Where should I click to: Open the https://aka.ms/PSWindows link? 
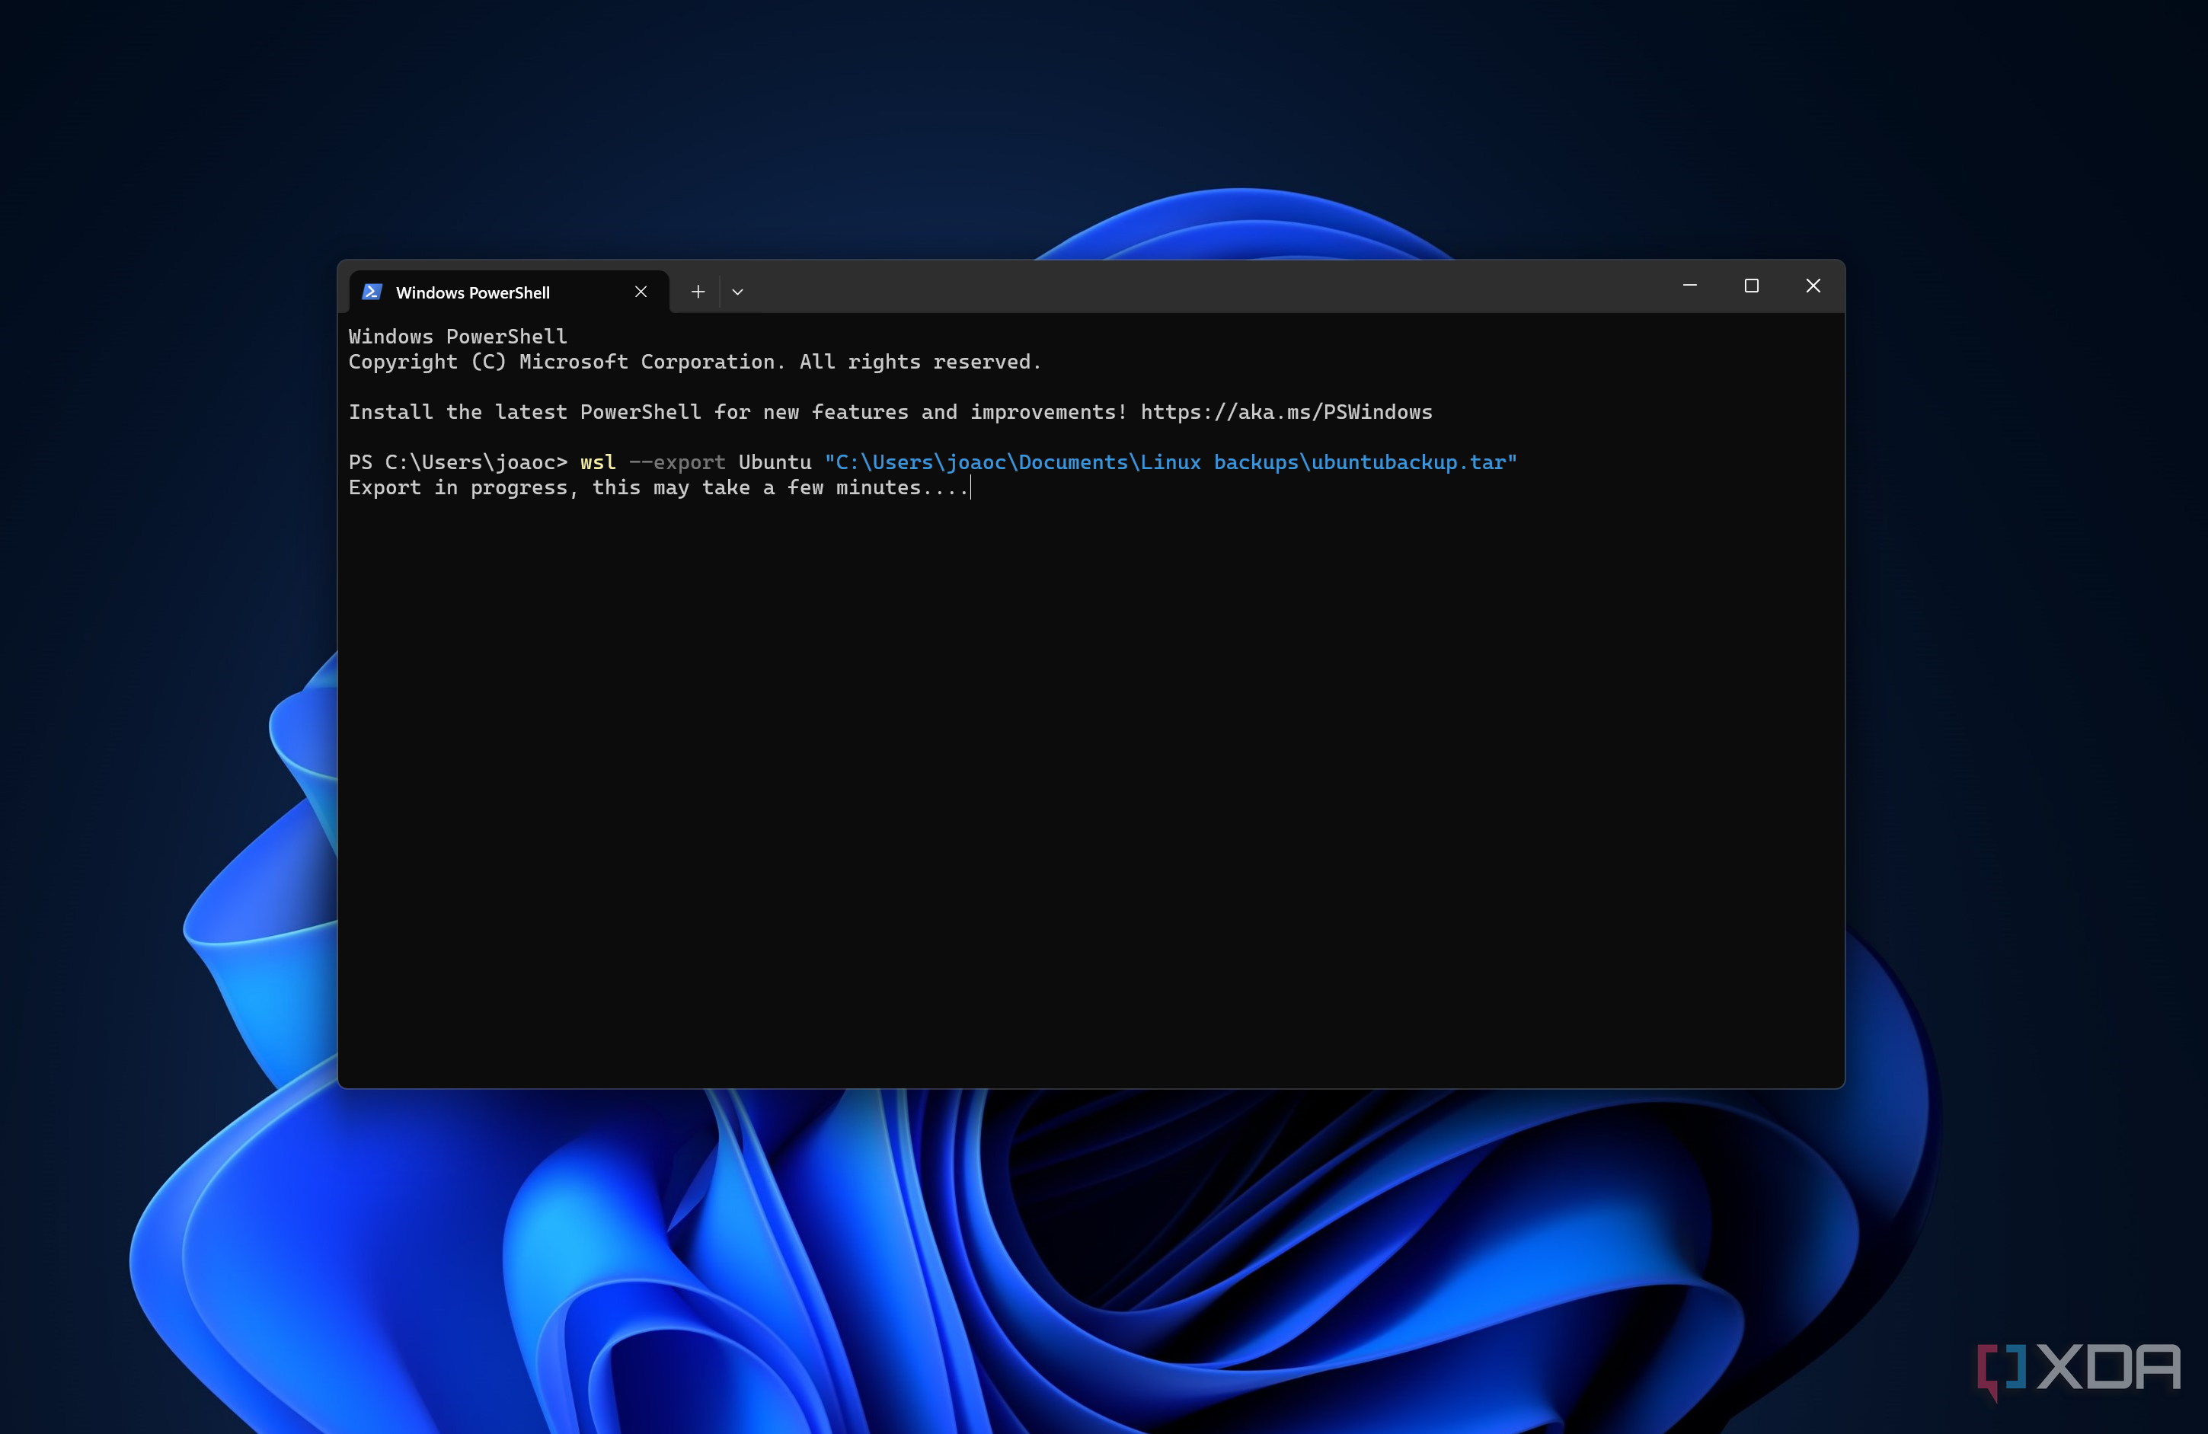pyautogui.click(x=1286, y=412)
